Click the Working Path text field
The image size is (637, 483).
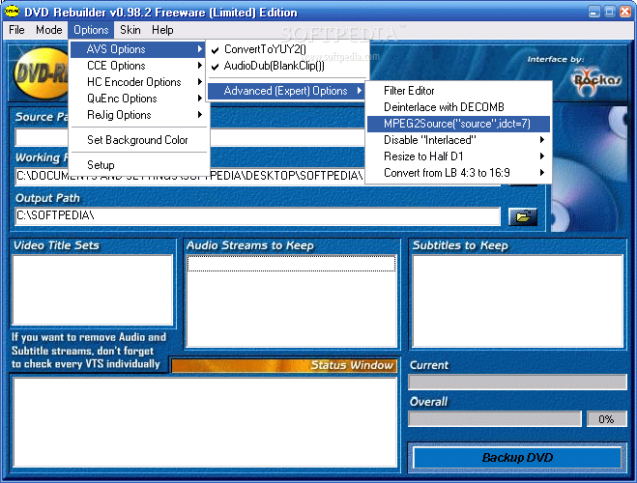(x=257, y=176)
